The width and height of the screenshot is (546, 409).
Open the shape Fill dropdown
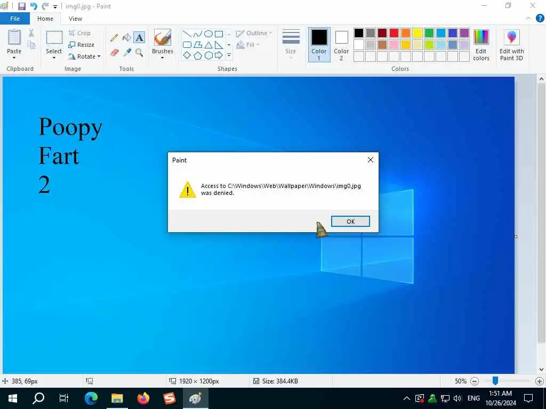point(248,45)
